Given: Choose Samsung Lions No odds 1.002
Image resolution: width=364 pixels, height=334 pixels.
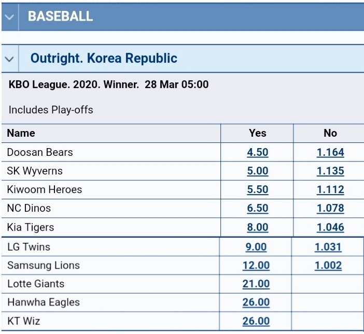Looking at the screenshot, I should point(328,266).
